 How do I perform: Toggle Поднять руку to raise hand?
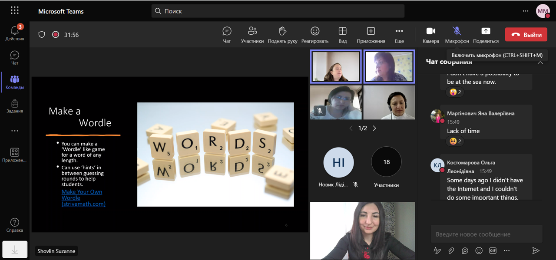click(x=282, y=35)
